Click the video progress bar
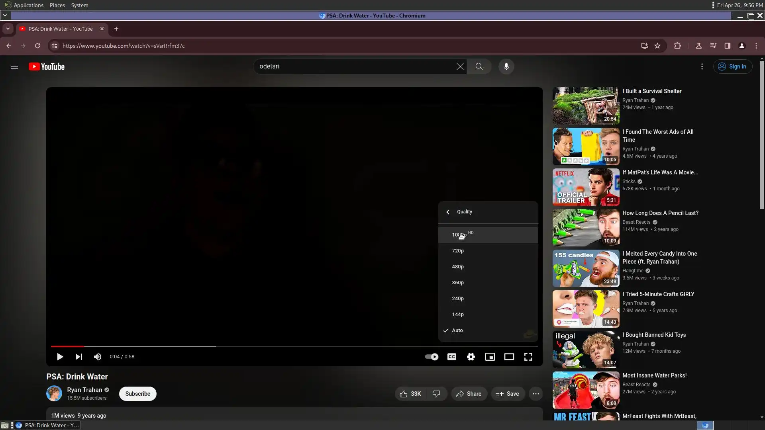The width and height of the screenshot is (765, 430). coord(279,346)
